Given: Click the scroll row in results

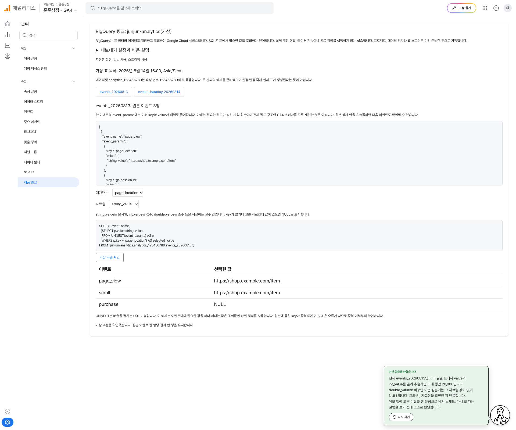Looking at the screenshot, I should [x=299, y=293].
